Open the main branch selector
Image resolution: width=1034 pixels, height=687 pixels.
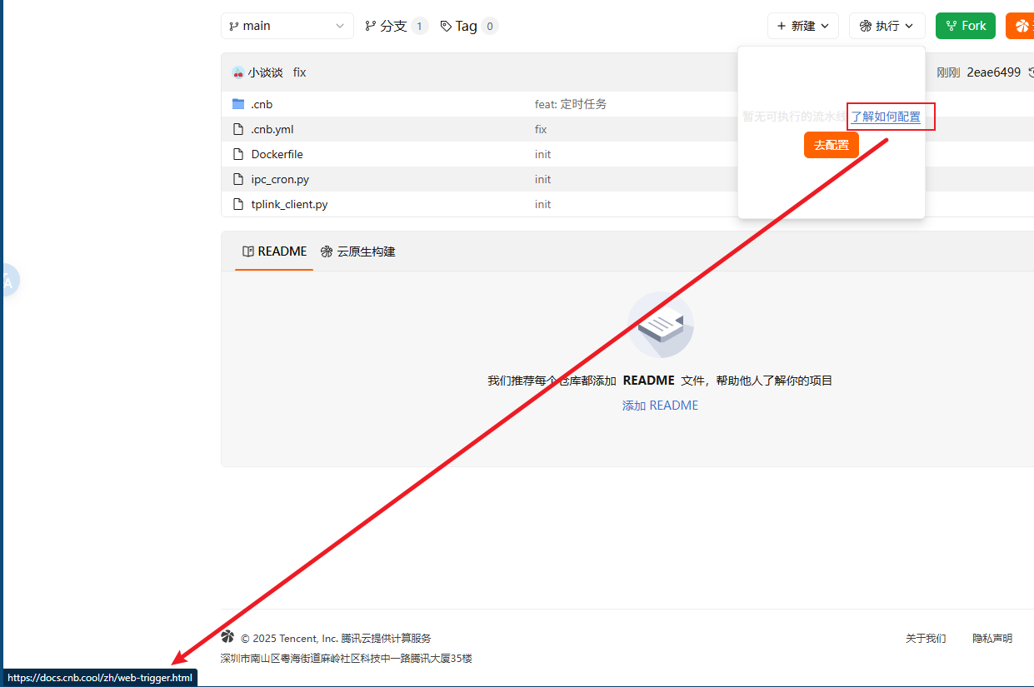[287, 26]
